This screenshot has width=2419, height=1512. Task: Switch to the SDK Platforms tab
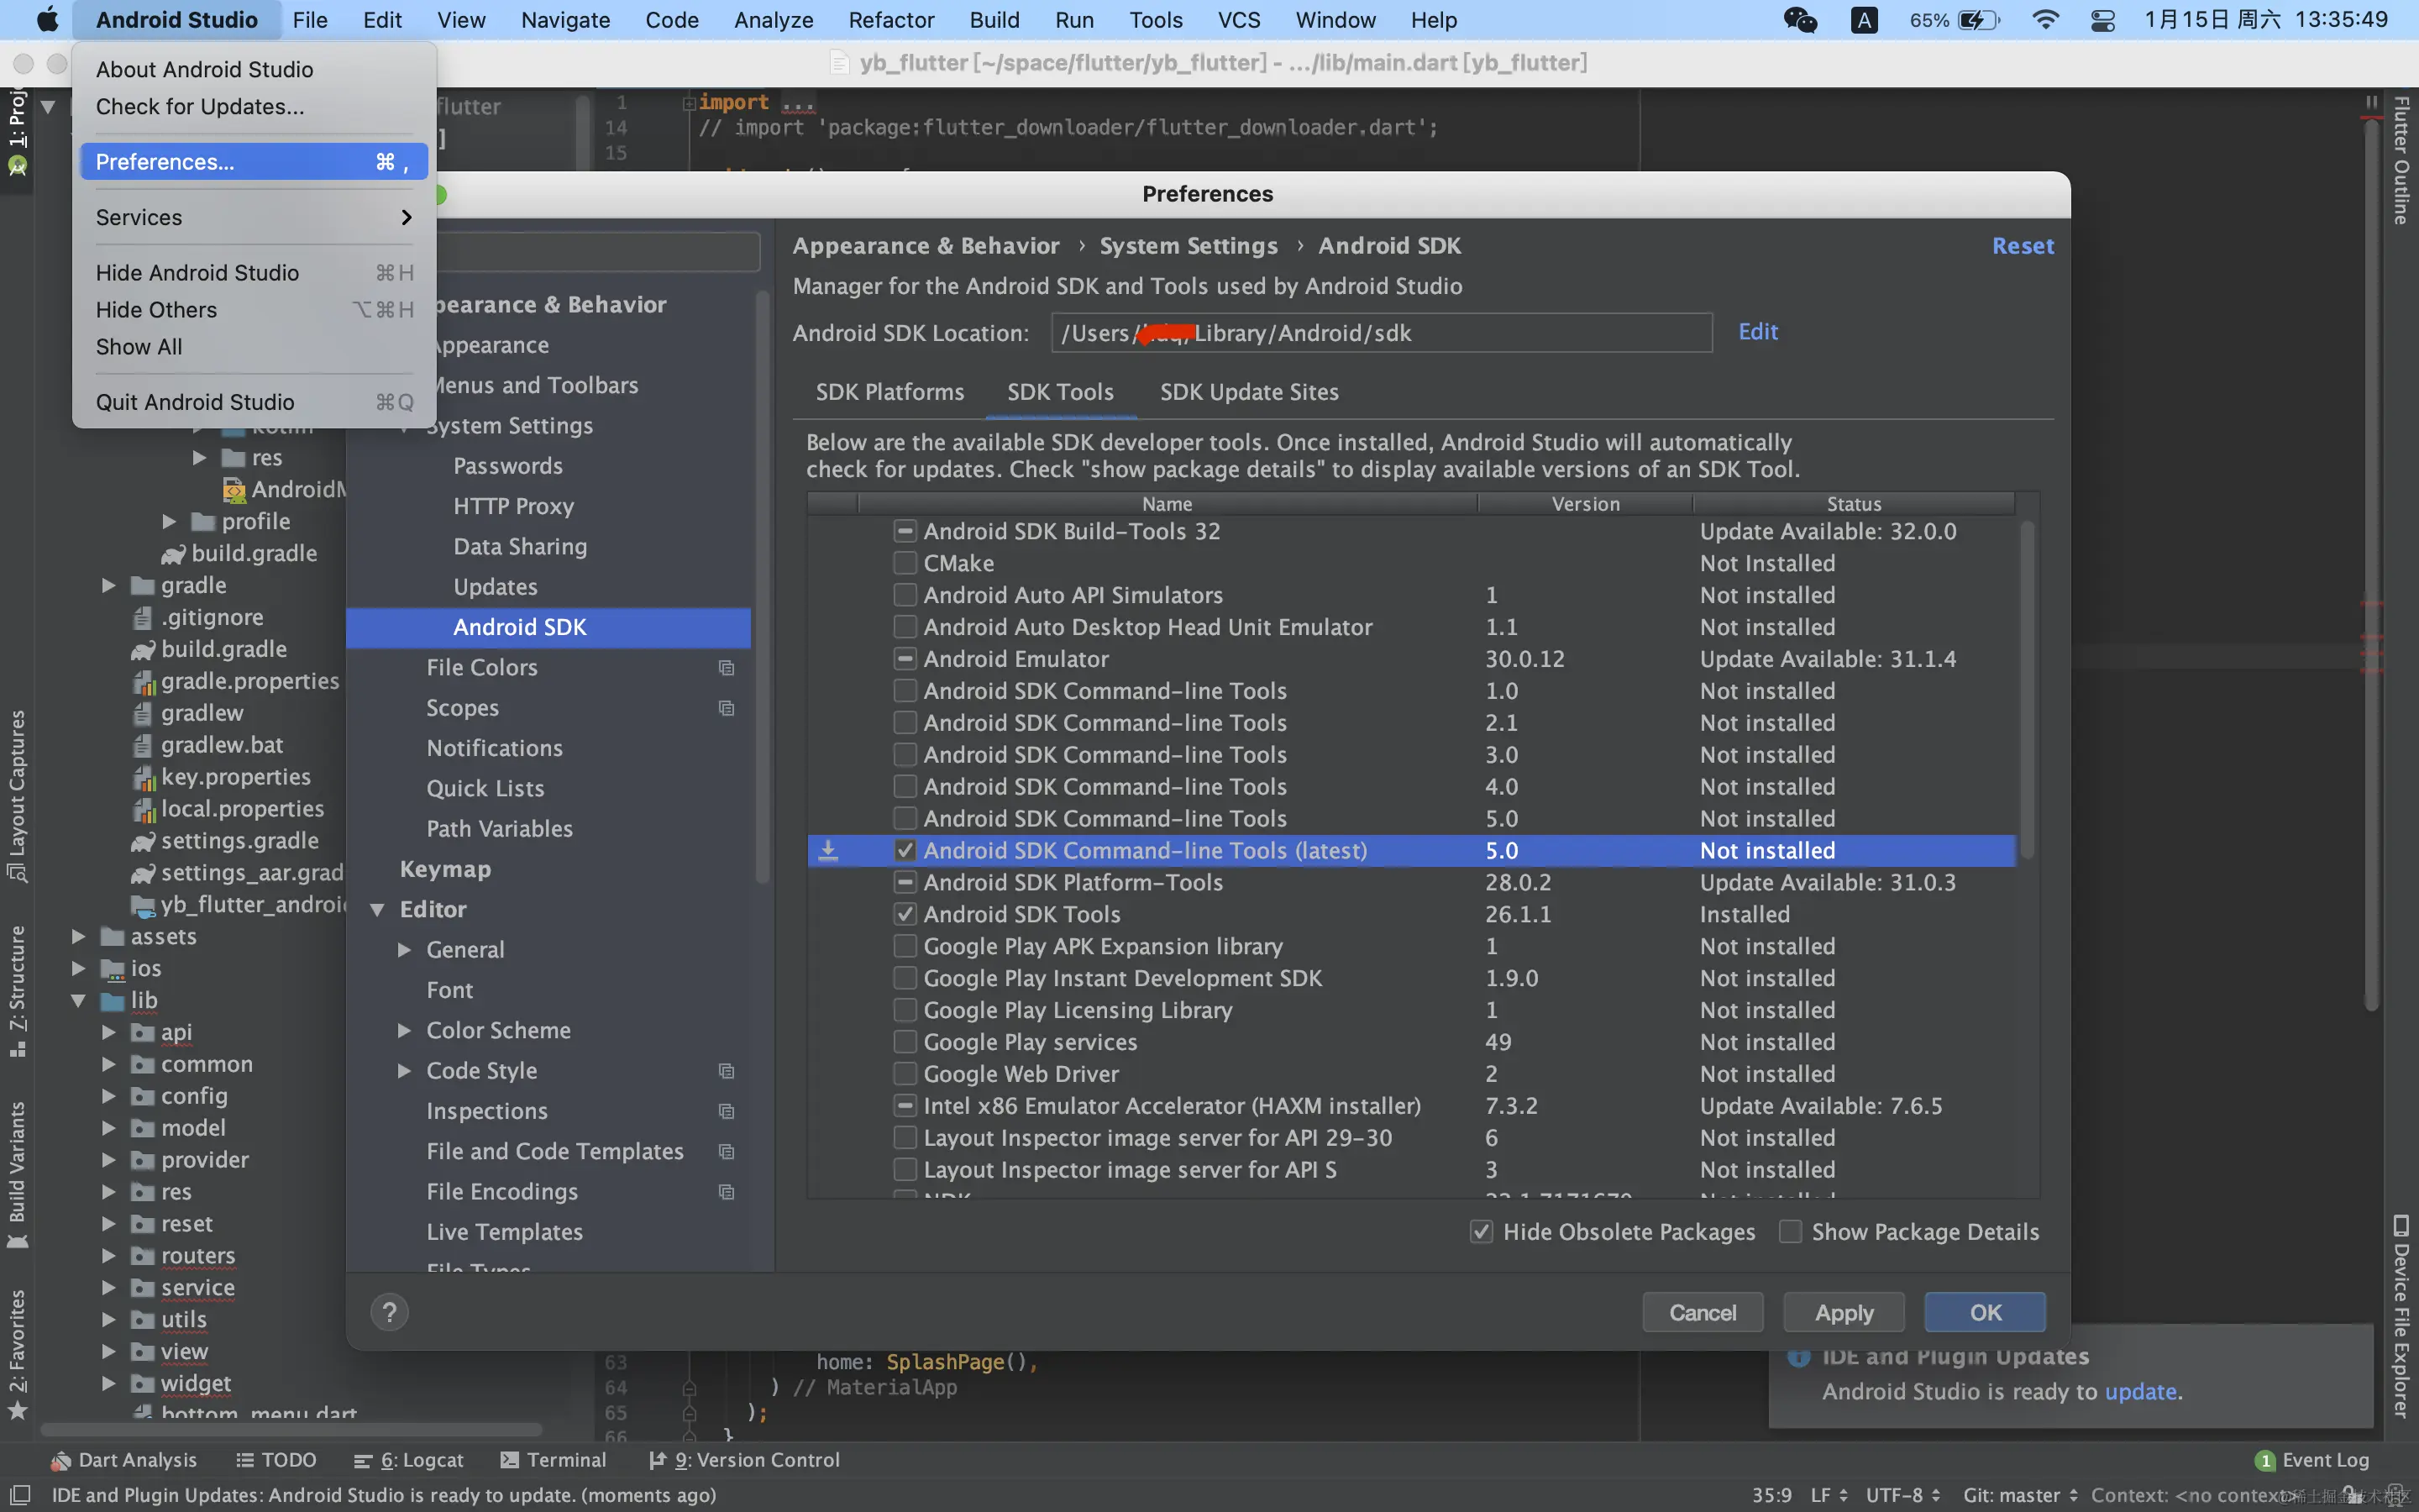[x=889, y=392]
